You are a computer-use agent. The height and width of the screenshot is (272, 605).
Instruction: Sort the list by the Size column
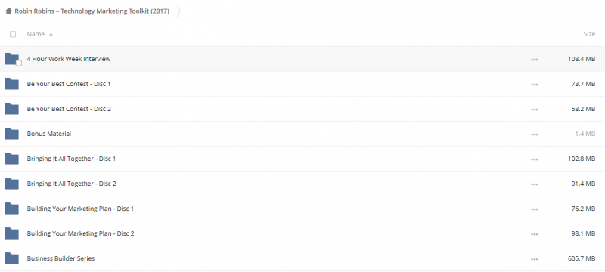[x=589, y=34]
